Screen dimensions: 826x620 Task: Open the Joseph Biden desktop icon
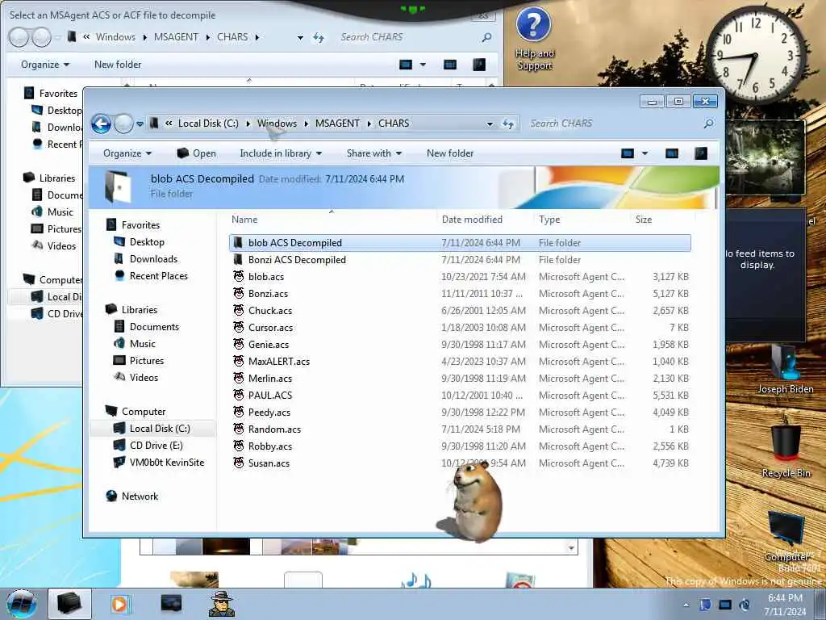[786, 369]
